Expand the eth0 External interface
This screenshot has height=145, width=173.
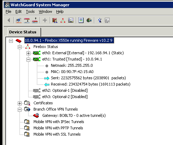28,53
